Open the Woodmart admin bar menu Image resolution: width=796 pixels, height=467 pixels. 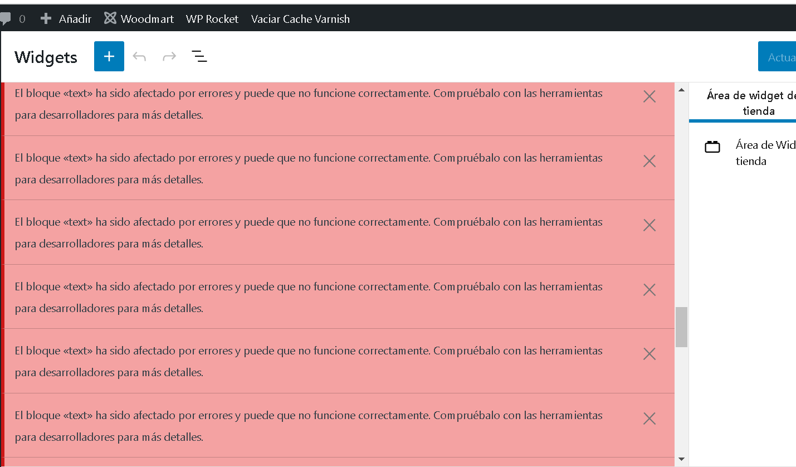pyautogui.click(x=139, y=19)
